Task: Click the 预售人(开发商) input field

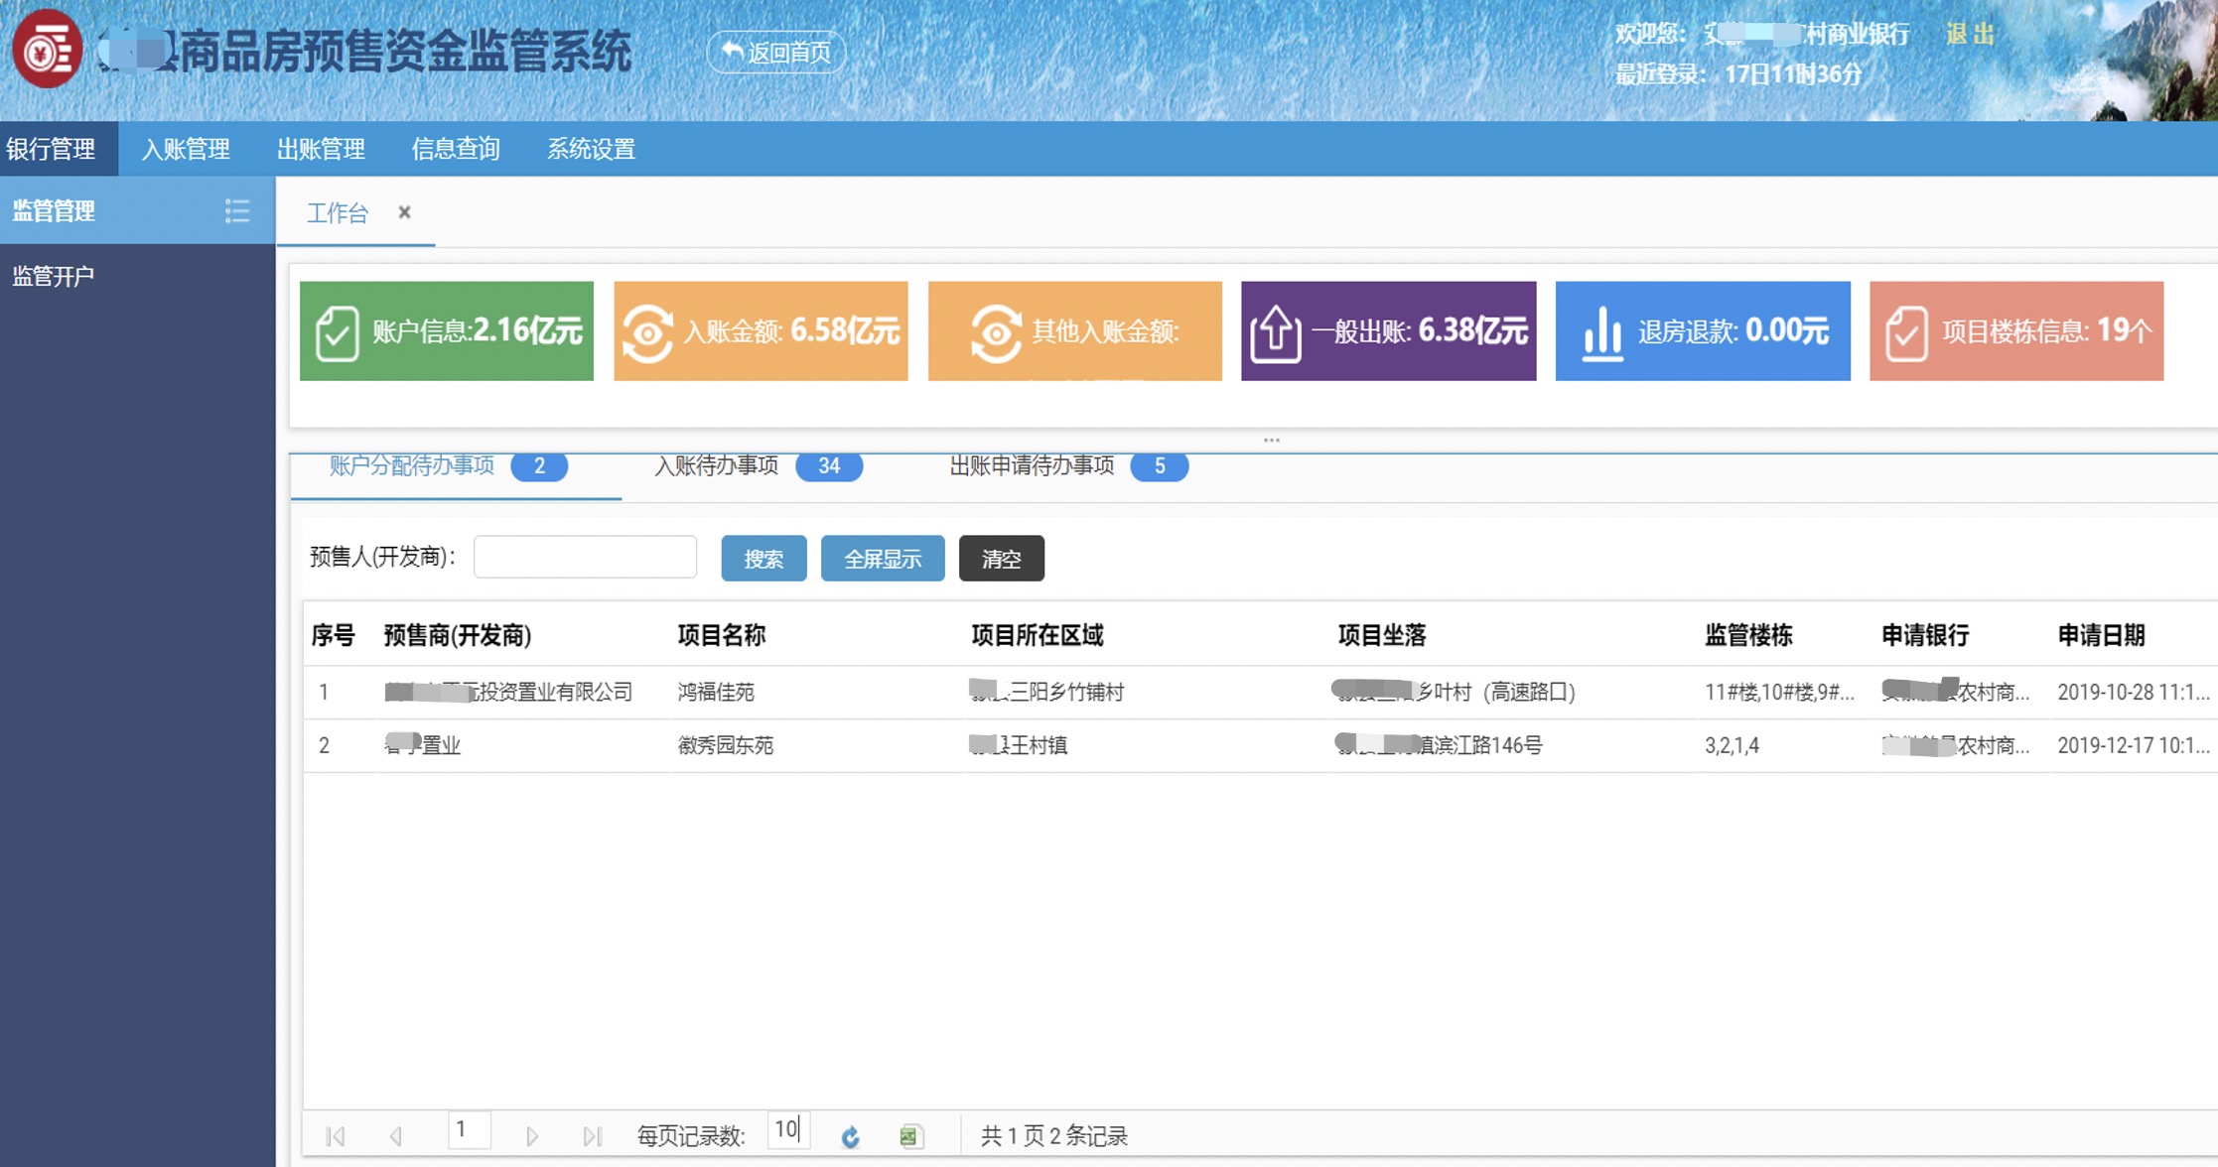Action: (x=585, y=557)
